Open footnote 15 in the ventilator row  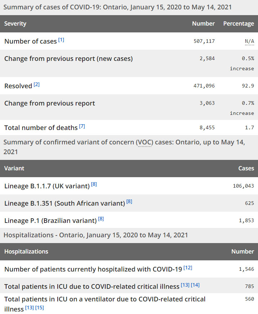pyautogui.click(x=40, y=308)
